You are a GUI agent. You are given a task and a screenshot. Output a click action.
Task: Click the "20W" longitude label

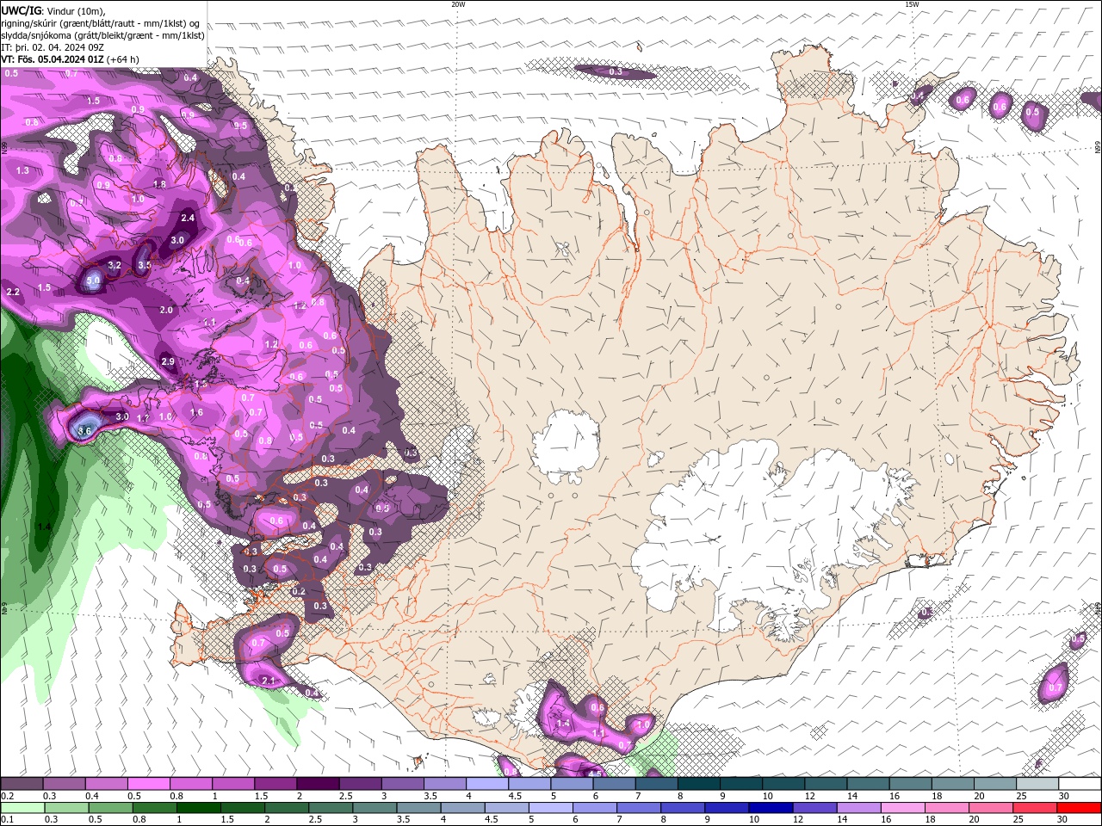click(x=457, y=4)
